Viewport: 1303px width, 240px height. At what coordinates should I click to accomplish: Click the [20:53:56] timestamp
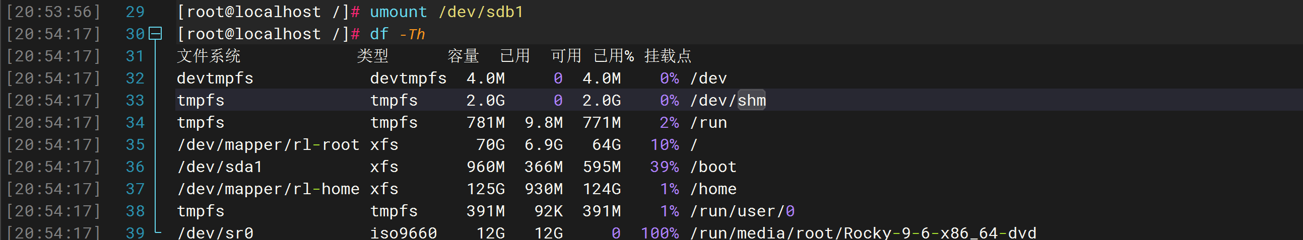coord(53,12)
